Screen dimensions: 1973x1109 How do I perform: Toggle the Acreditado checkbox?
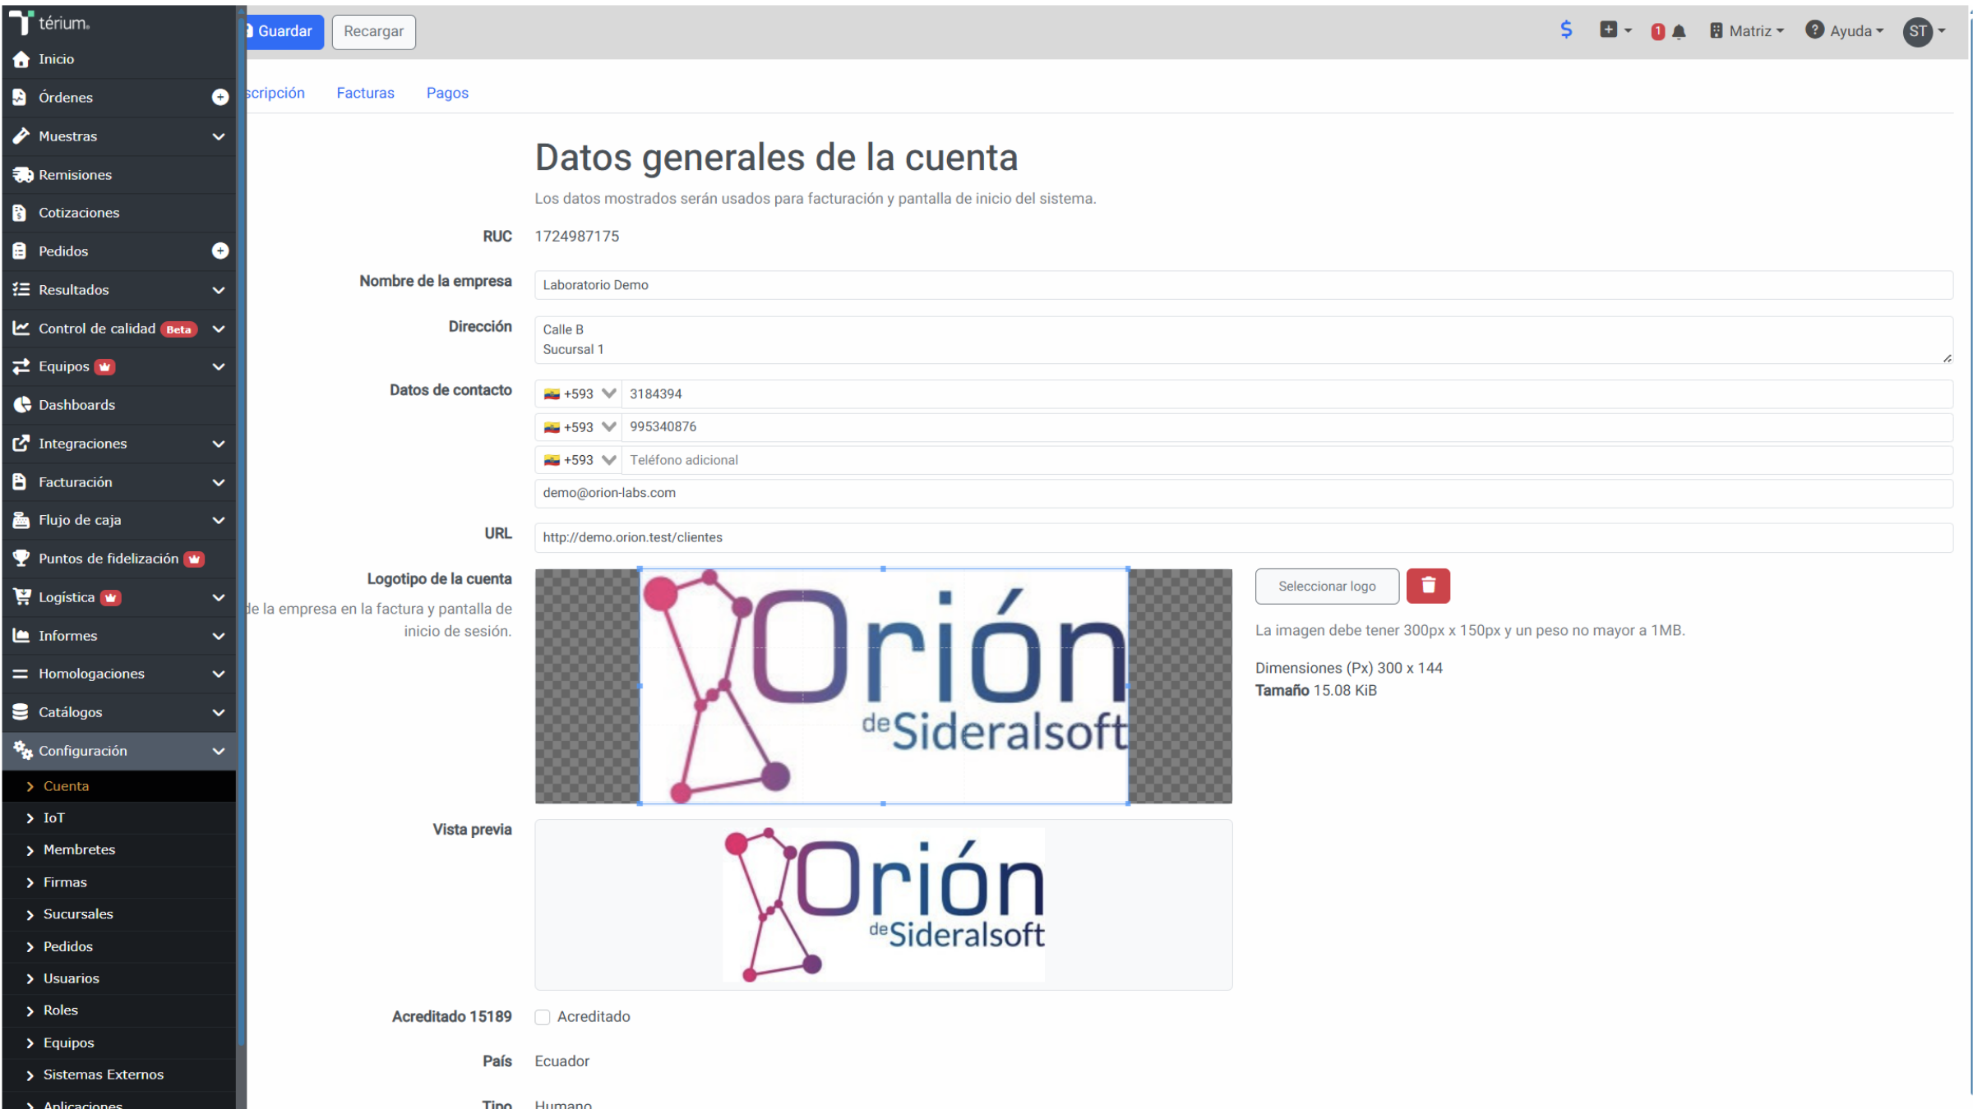(x=543, y=1017)
